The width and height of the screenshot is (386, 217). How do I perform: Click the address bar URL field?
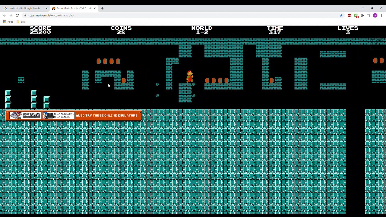(181, 15)
